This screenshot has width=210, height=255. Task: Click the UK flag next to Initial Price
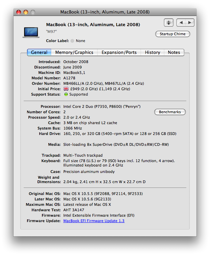coord(66,89)
